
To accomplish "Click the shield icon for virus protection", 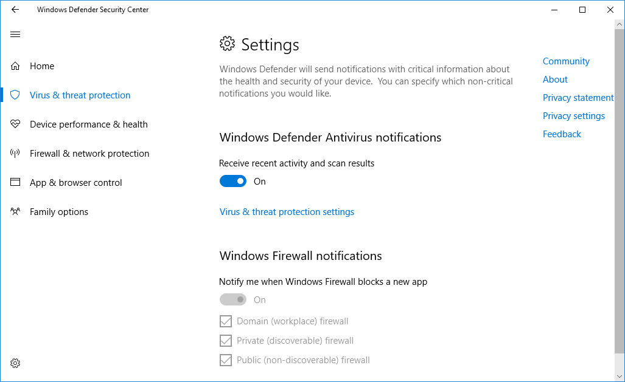I will coord(15,95).
